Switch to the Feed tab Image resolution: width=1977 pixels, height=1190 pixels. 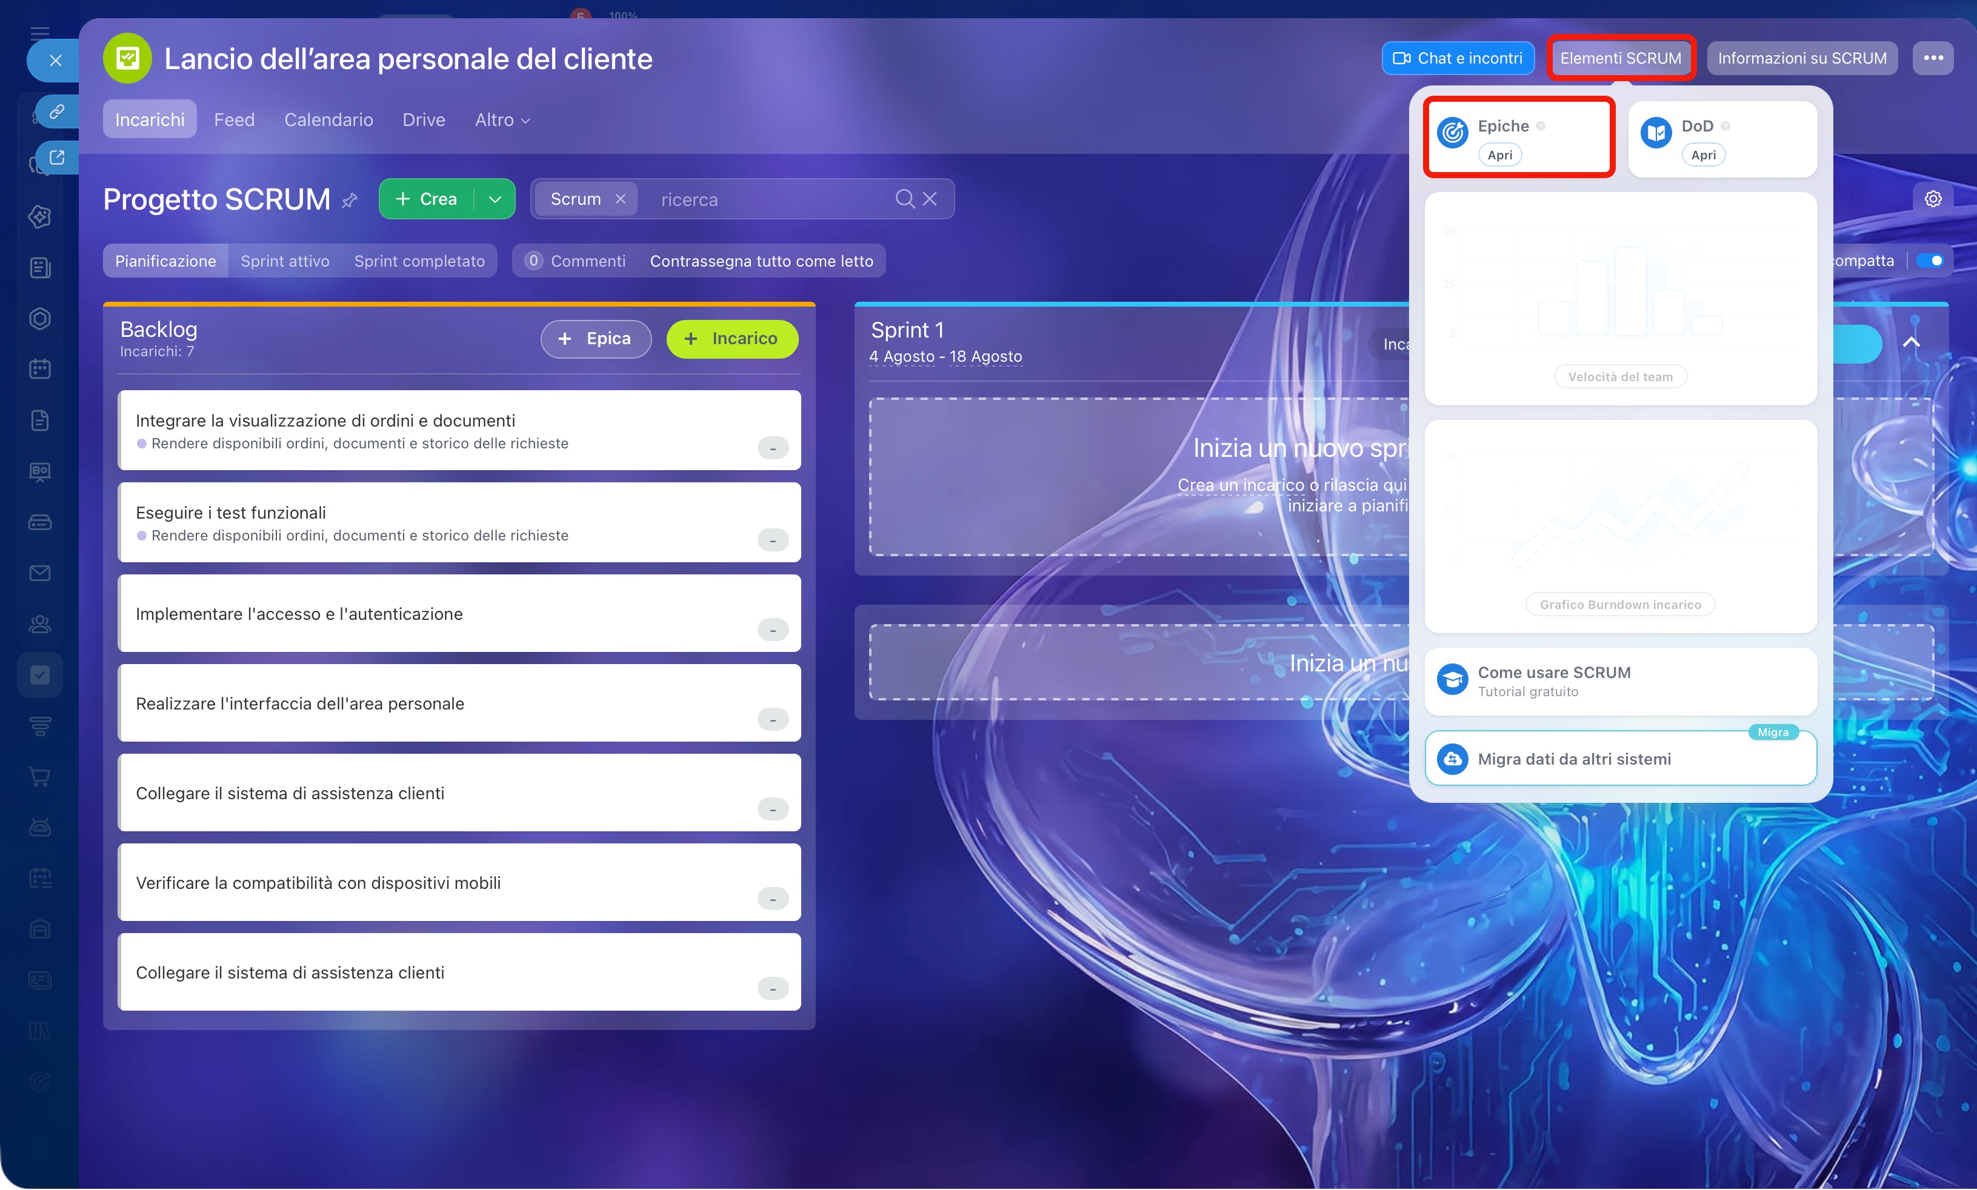click(234, 119)
